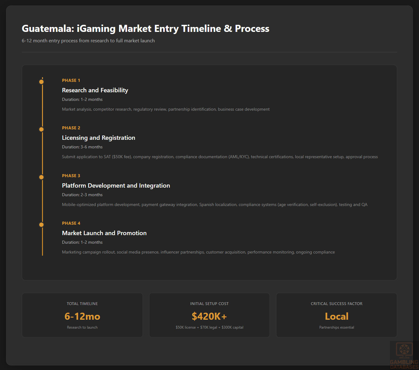
Task: Select the Local critical success factor value
Action: click(x=336, y=316)
